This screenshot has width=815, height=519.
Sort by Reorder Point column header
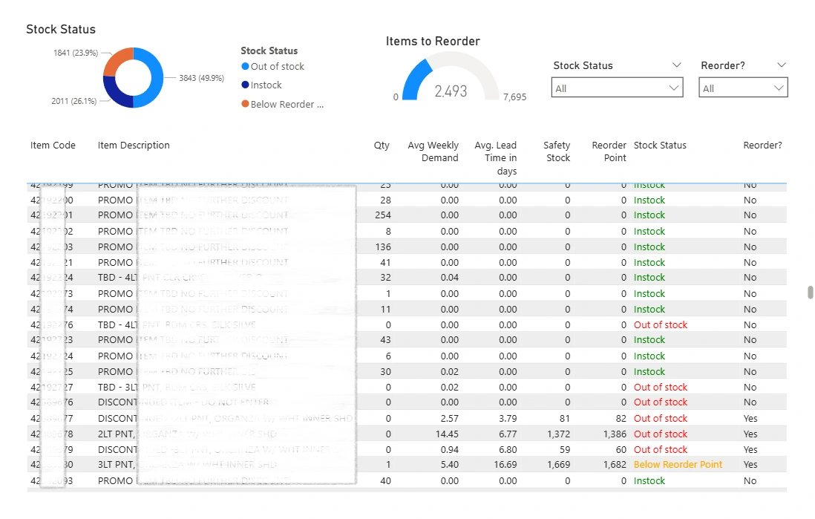[x=609, y=151]
